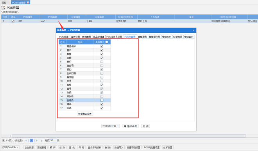Image resolution: width=258 pixels, height=151 pixels.
Task: Switch to the 其他配置 tab
Action: [x=86, y=37]
